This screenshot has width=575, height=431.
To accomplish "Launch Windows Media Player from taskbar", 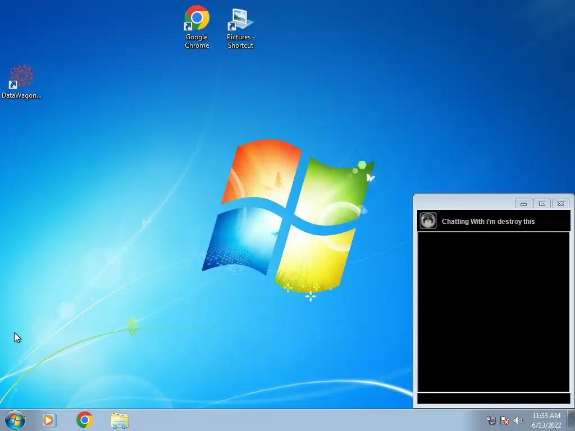I will point(49,420).
